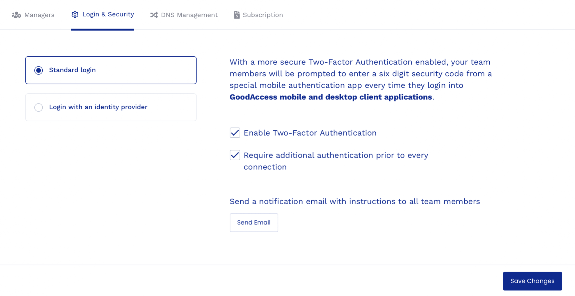Click the gear icon beside Login & Security
Viewport: 575px width, 296px height.
(x=75, y=14)
